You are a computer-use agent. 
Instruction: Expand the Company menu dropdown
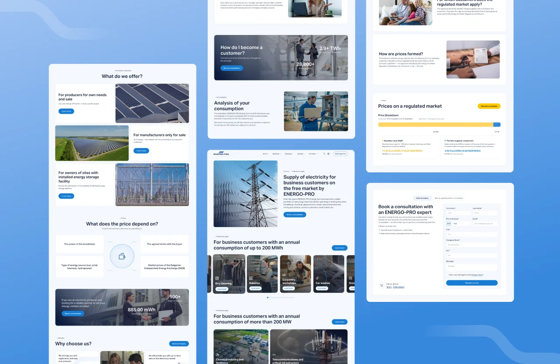(289, 154)
